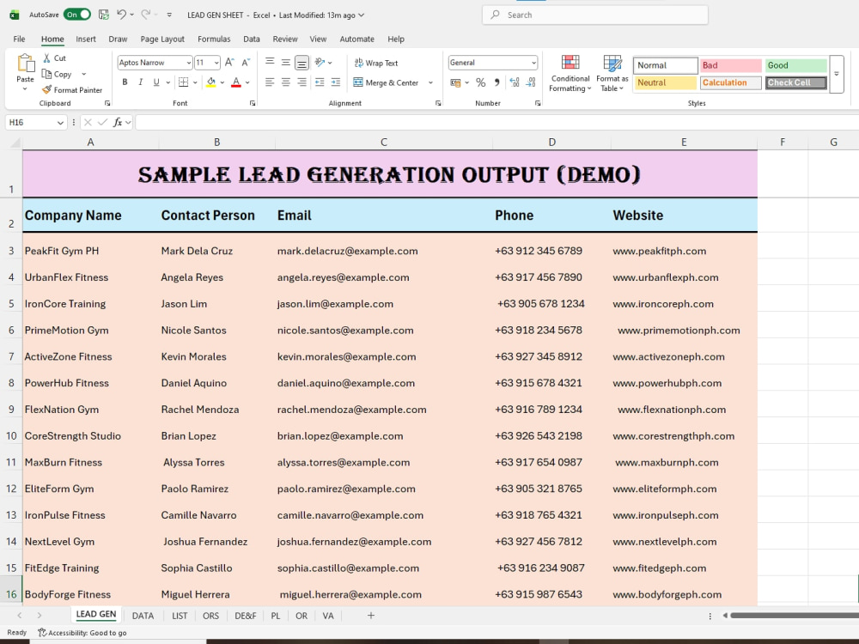Increase font size with larger A icon
This screenshot has height=644, width=859.
(x=229, y=63)
